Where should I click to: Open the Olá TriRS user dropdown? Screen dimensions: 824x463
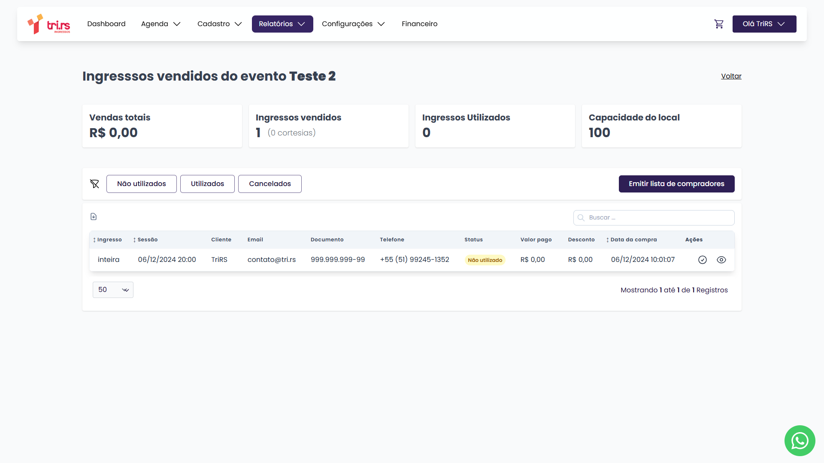pos(764,24)
